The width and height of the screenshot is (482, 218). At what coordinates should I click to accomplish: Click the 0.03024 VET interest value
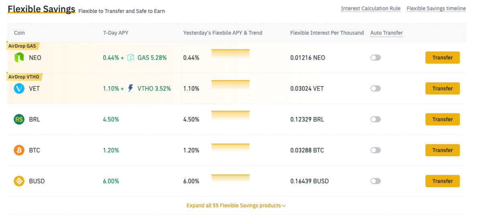pyautogui.click(x=307, y=89)
